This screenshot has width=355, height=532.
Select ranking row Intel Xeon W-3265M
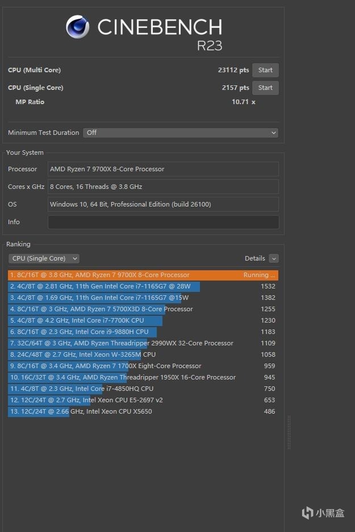(143, 354)
